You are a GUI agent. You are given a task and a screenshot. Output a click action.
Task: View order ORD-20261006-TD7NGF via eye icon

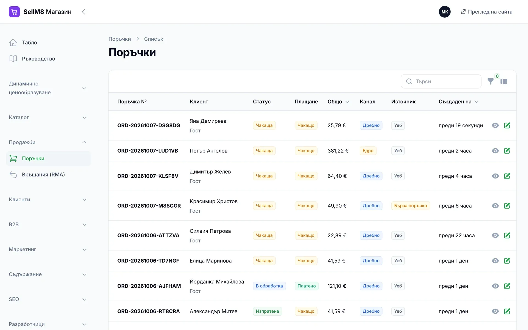495,261
